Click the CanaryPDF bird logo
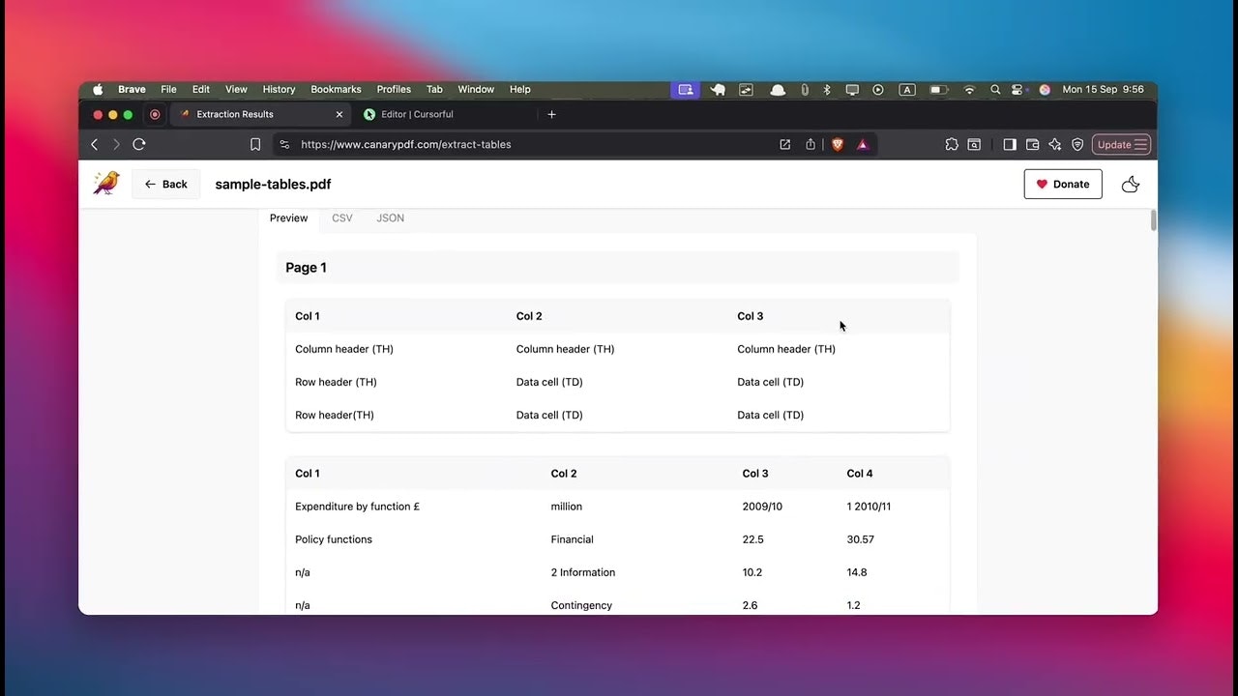1238x696 pixels. pyautogui.click(x=105, y=184)
